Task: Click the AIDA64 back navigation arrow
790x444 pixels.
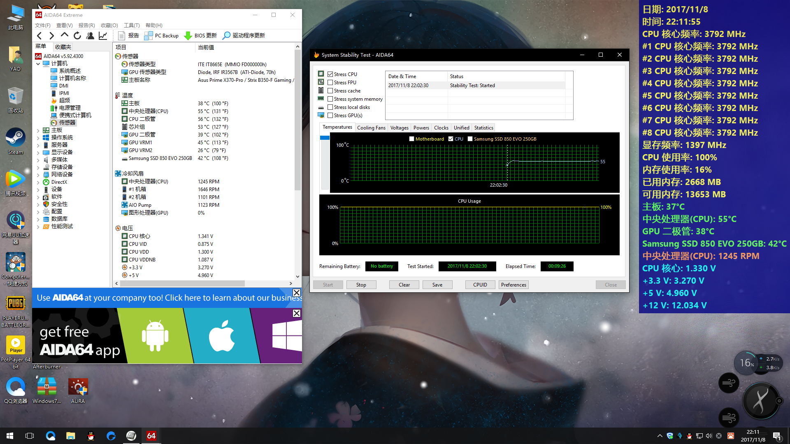Action: 39,36
